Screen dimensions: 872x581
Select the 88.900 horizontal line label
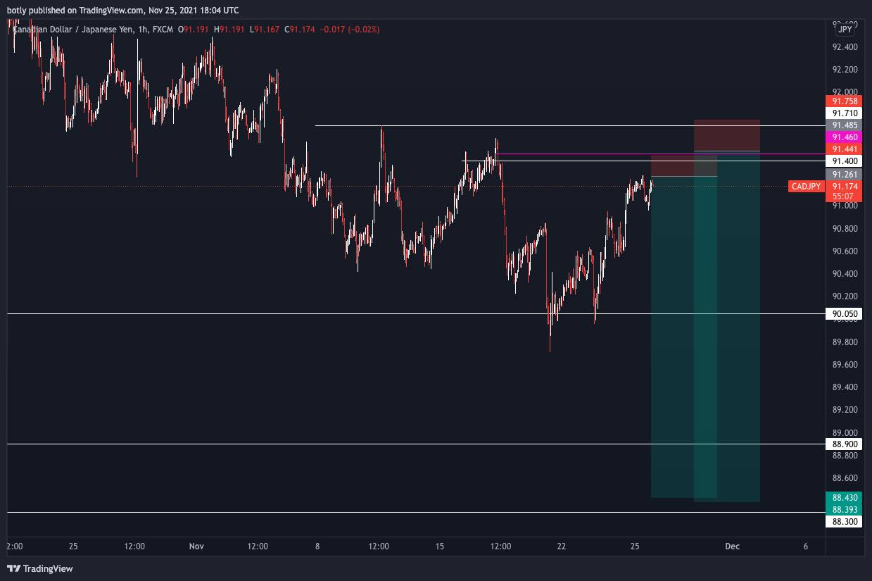pos(845,444)
